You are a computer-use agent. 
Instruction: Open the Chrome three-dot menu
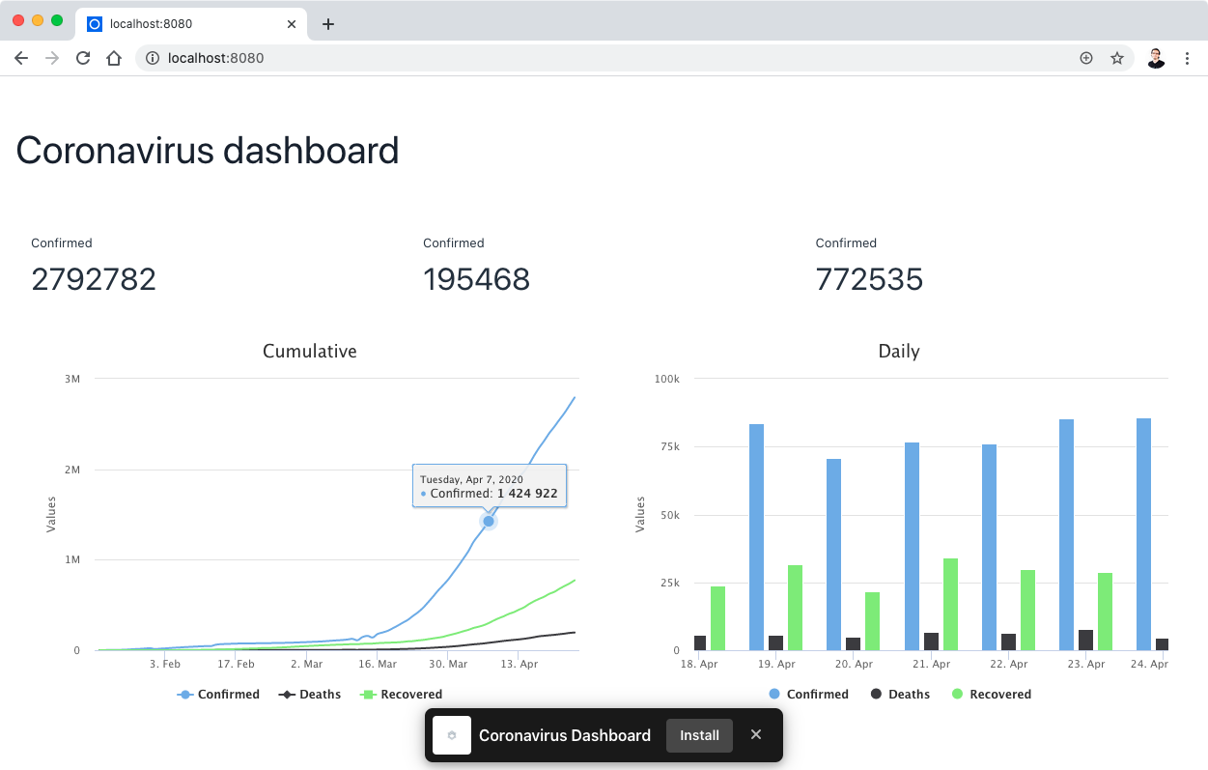pos(1187,58)
